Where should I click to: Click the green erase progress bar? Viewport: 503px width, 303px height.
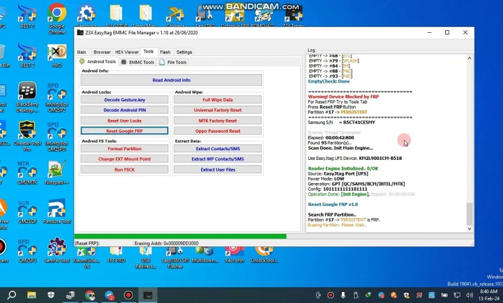point(181,237)
